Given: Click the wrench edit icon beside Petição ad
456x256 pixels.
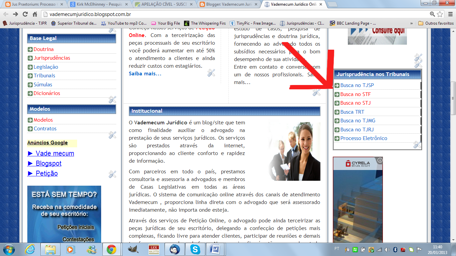Looking at the screenshot, I should click(112, 174).
